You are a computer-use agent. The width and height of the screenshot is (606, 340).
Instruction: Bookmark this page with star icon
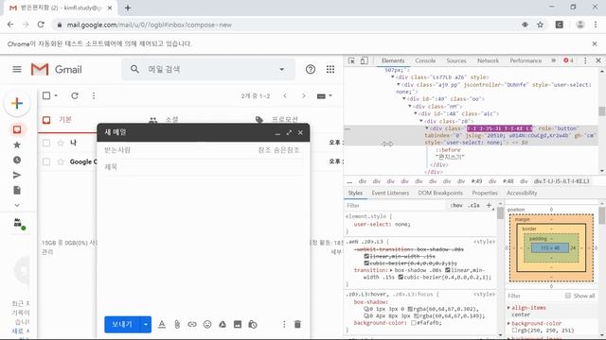[541, 25]
